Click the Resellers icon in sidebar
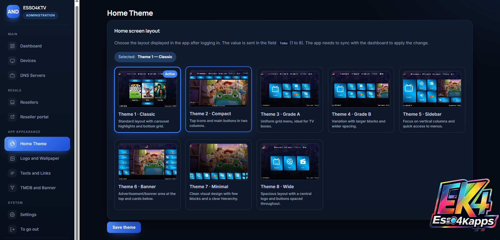500x240 pixels. tap(12, 102)
